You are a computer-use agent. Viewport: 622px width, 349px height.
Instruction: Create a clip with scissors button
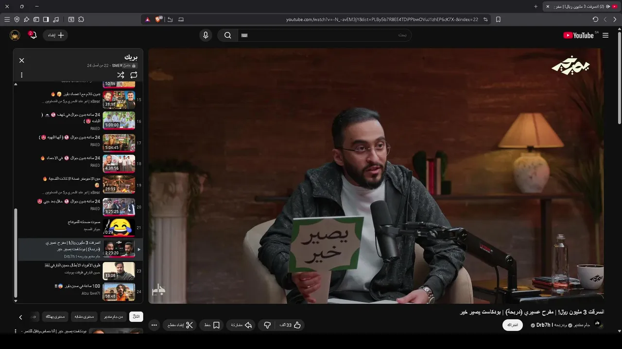(x=180, y=325)
